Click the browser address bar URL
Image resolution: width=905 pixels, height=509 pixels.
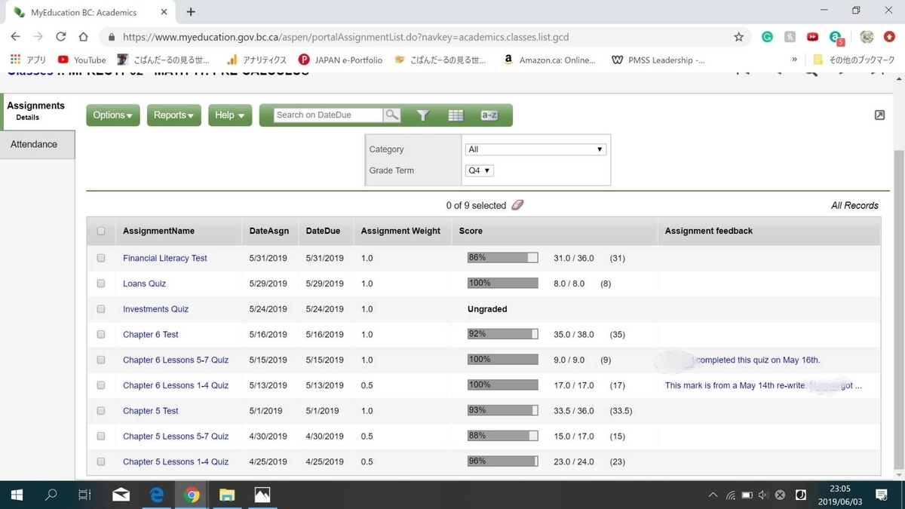click(345, 36)
